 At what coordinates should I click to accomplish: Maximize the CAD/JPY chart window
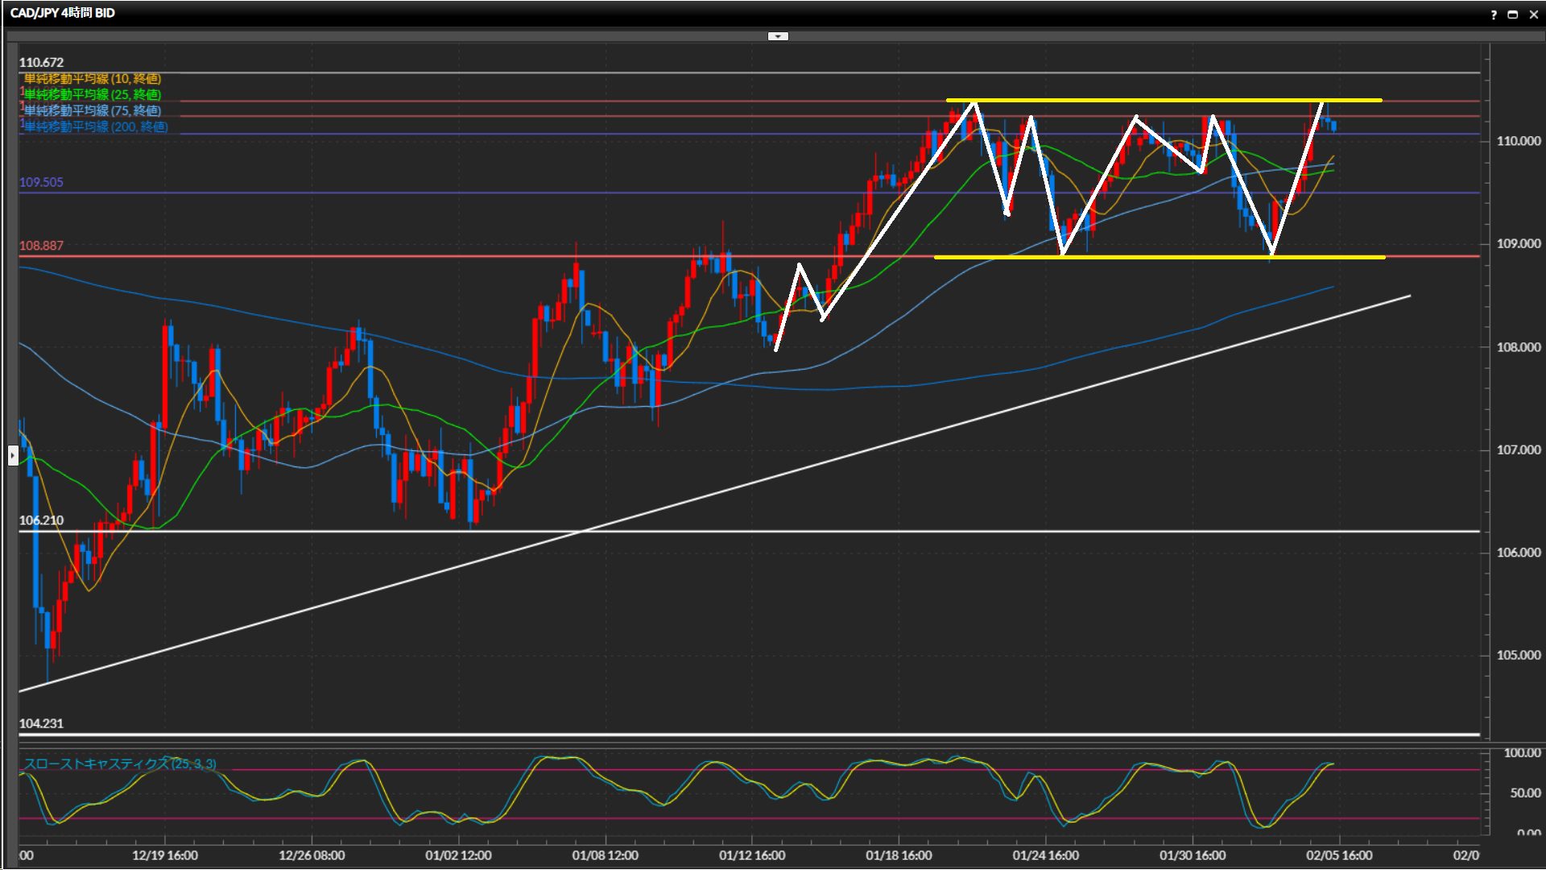tap(1513, 14)
